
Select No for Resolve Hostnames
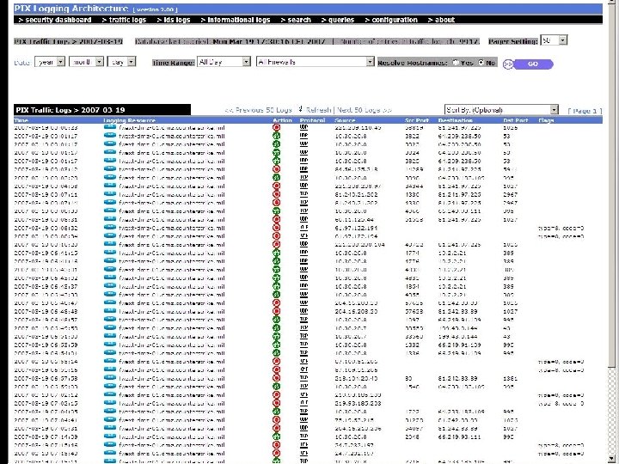click(x=481, y=63)
